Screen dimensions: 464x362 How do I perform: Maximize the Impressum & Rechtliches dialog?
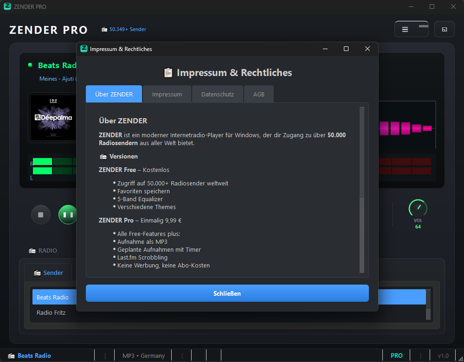point(346,49)
